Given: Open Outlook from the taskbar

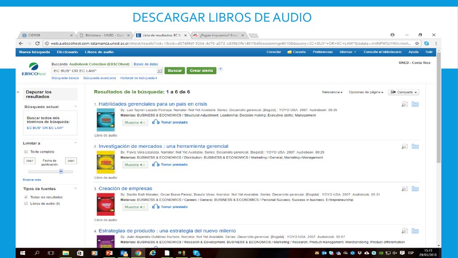Looking at the screenshot, I should (x=124, y=253).
